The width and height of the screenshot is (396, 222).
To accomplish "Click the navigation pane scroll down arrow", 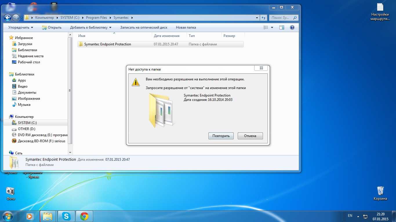I will coord(70,152).
